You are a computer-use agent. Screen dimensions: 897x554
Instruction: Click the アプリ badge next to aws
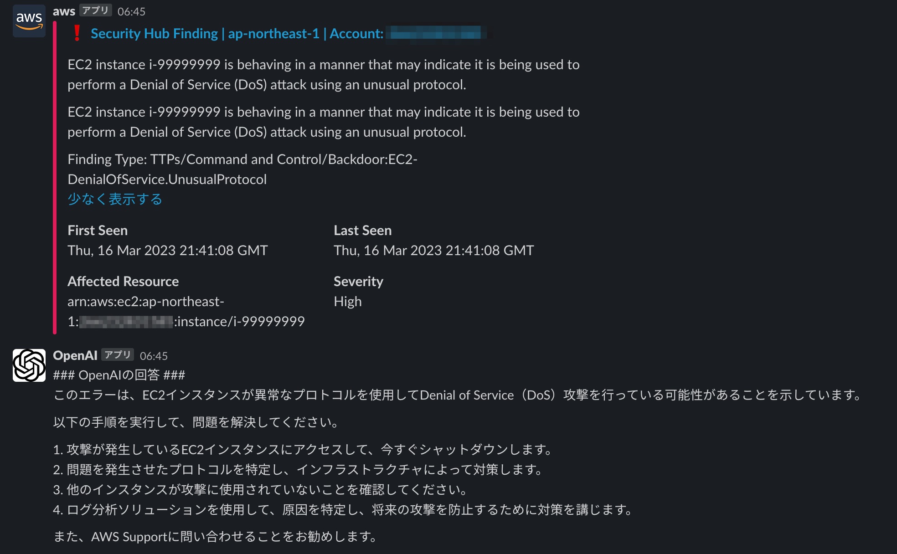coord(96,10)
